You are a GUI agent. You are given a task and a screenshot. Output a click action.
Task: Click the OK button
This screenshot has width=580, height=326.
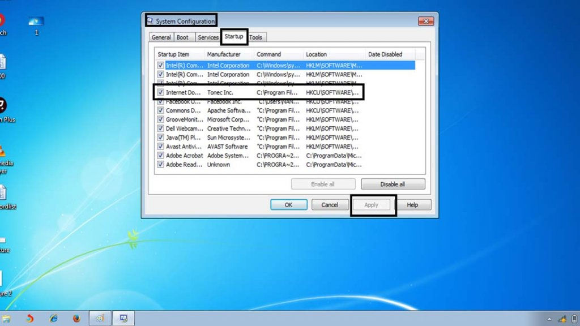pyautogui.click(x=288, y=205)
